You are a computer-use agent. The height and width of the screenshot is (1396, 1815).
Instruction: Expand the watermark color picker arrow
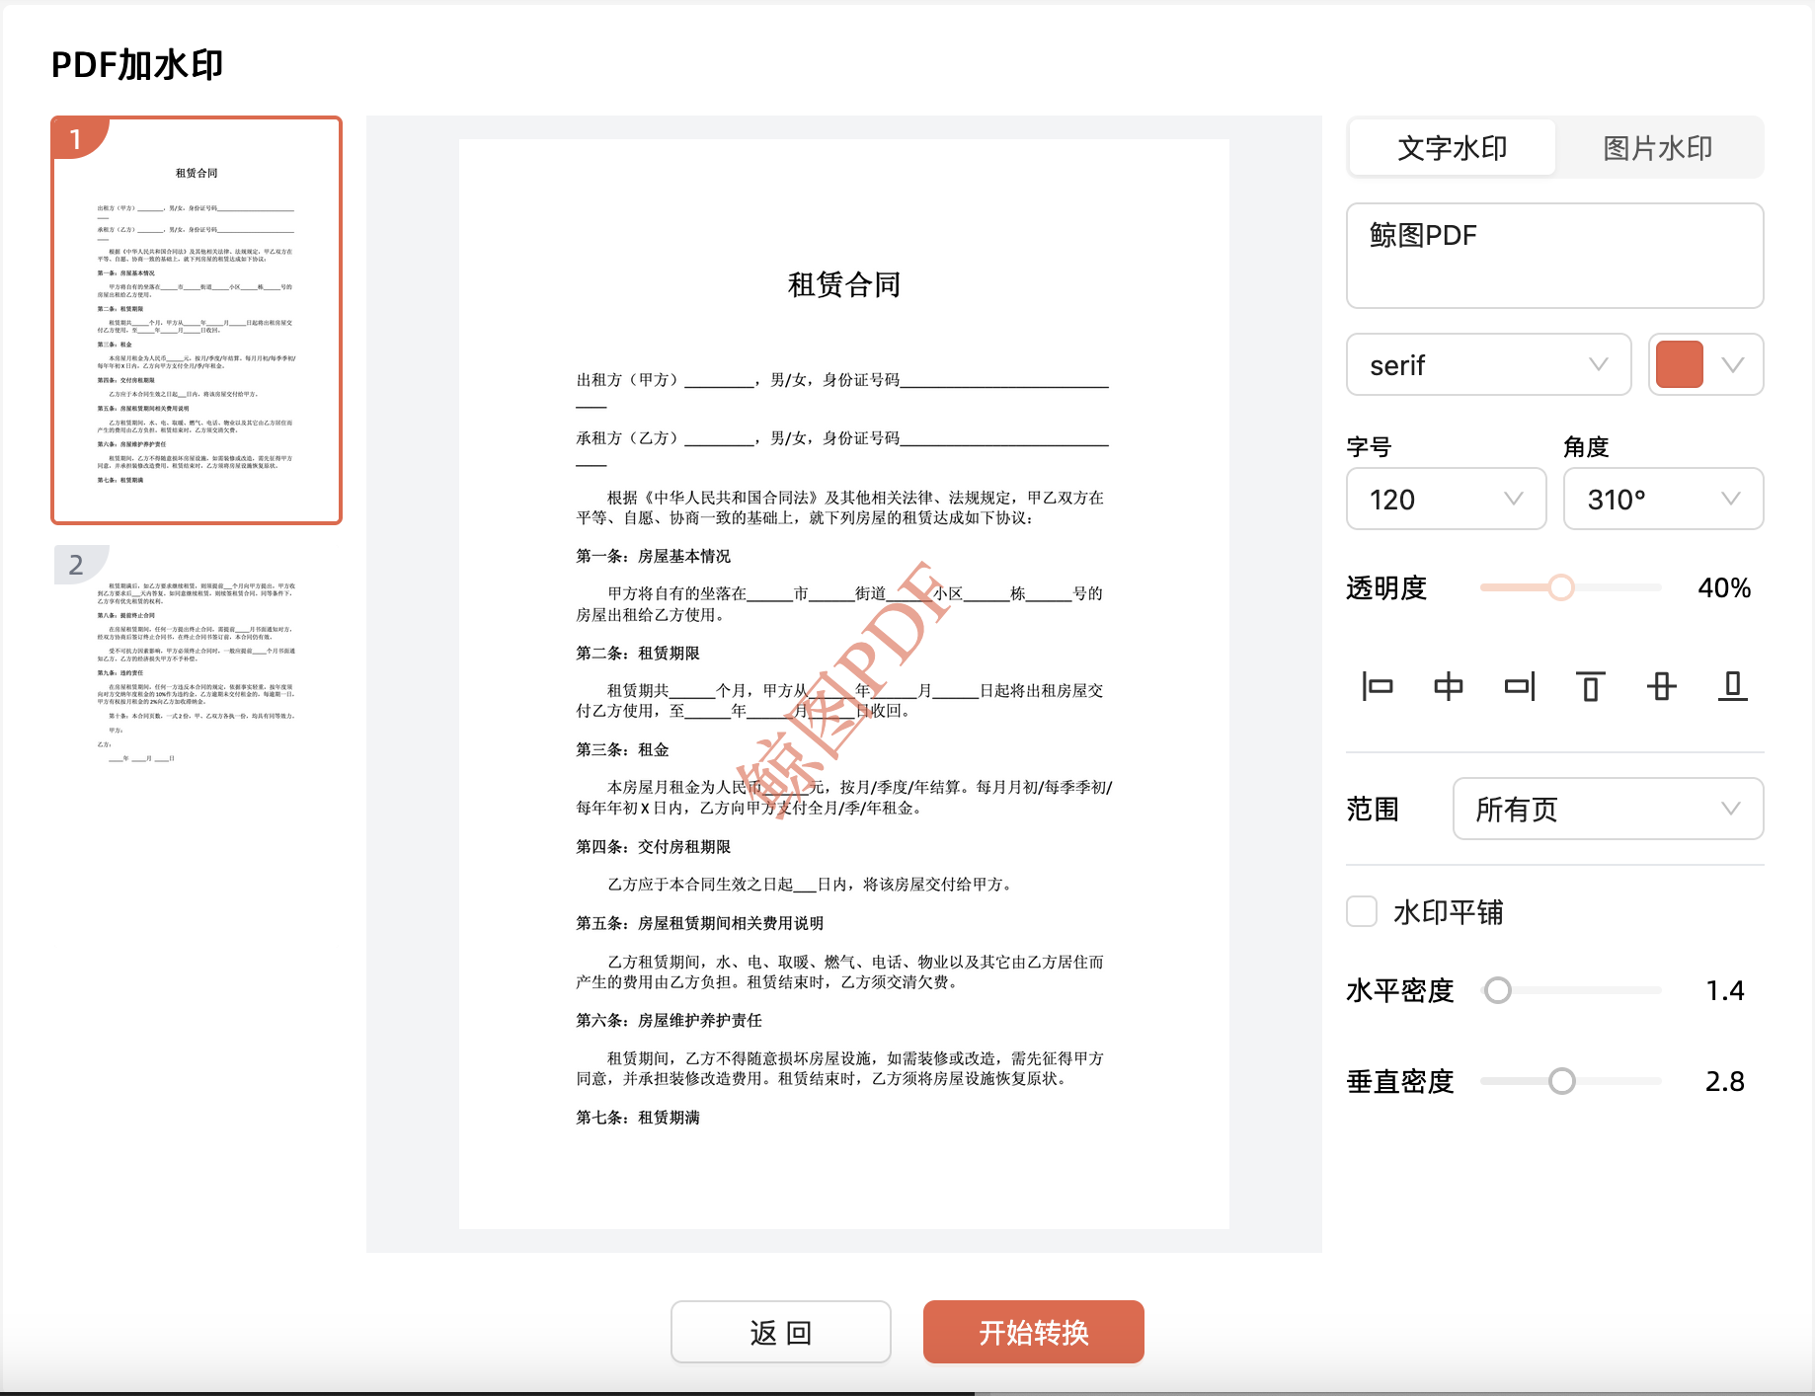(x=1732, y=364)
